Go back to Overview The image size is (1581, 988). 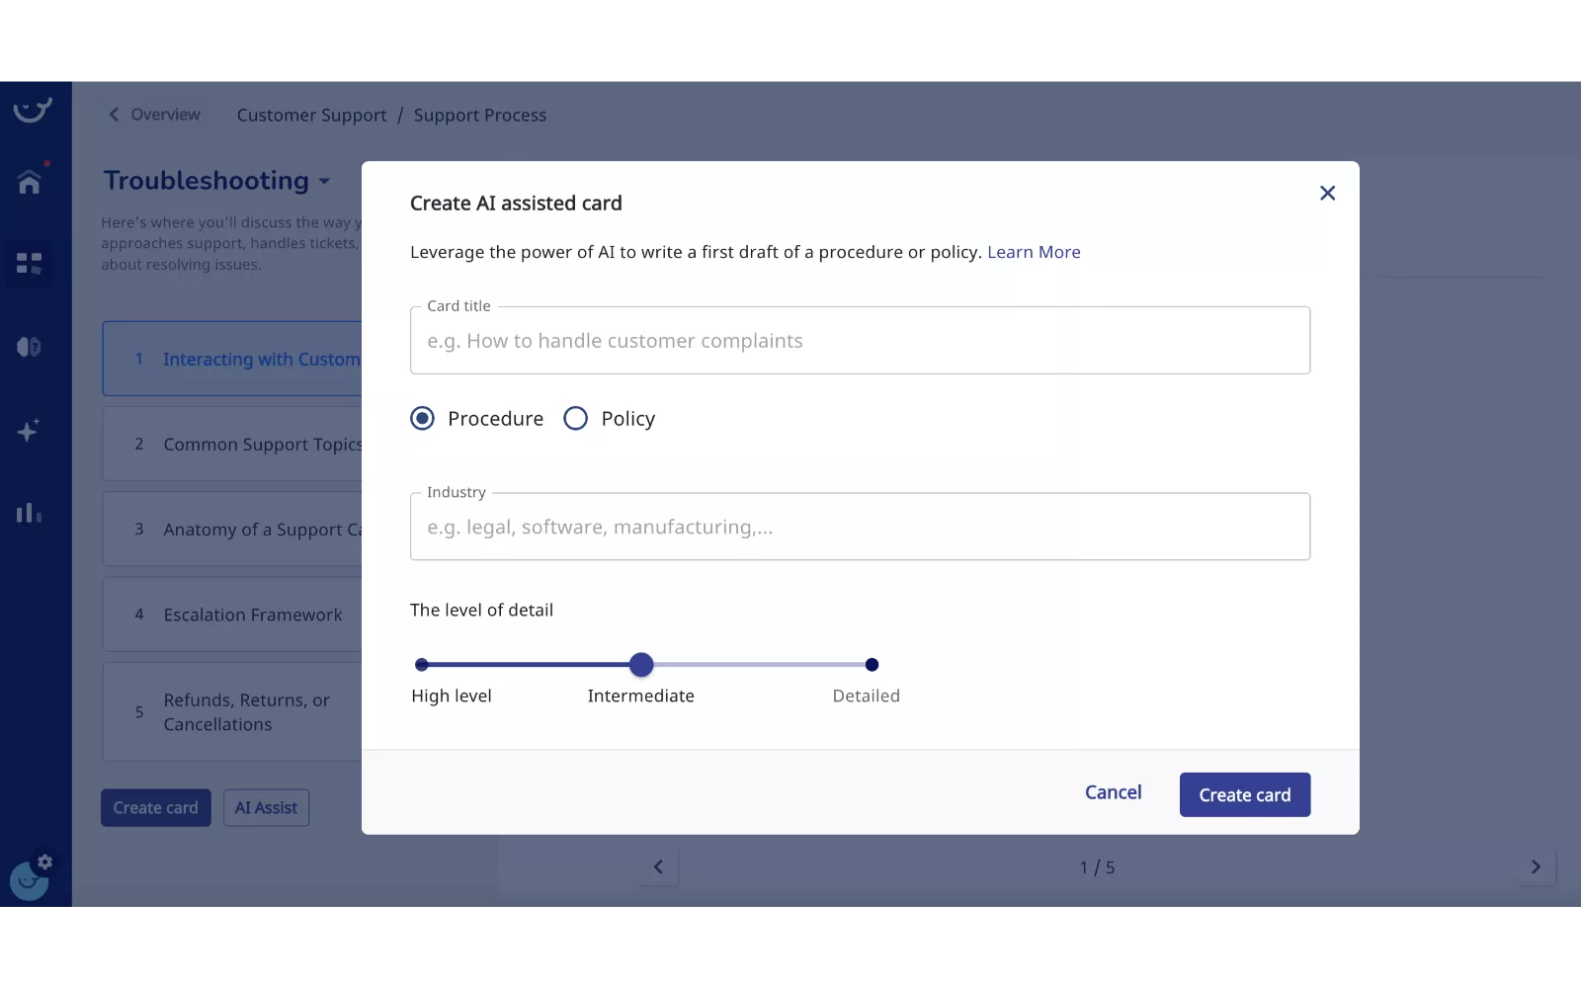[x=154, y=115]
